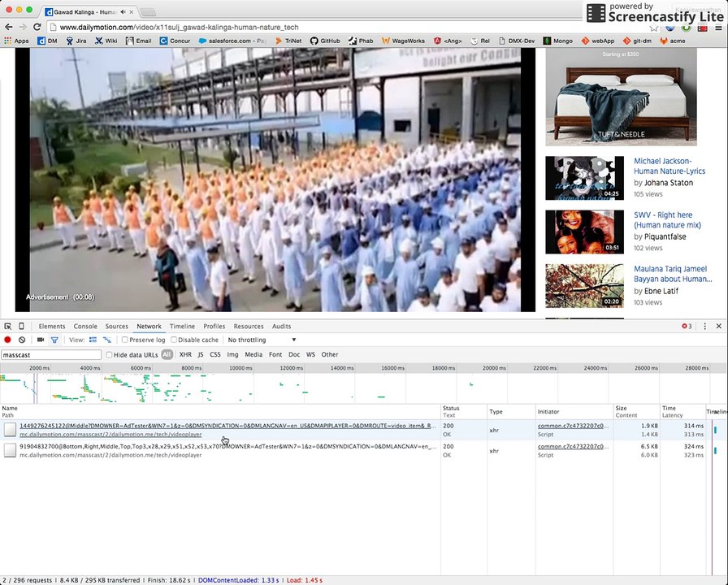
Task: Open DevTools three-dot menu
Action: (x=704, y=327)
